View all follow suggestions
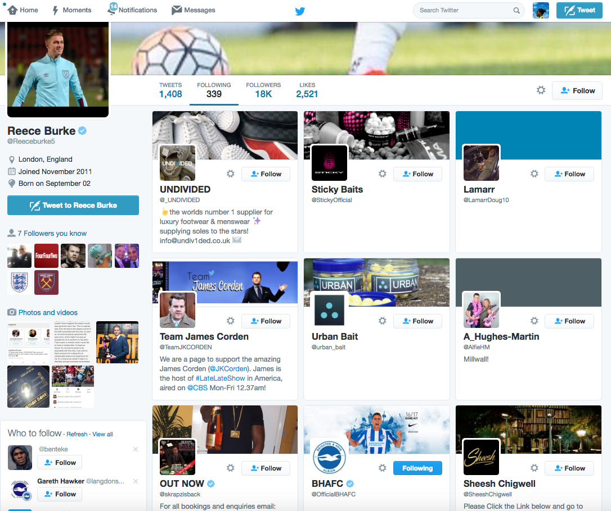 coord(102,434)
